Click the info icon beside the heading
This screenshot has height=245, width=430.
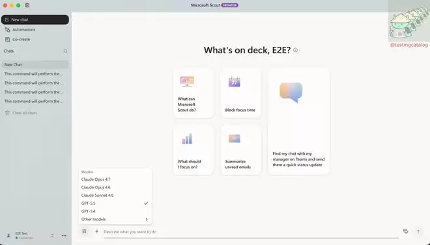coord(295,50)
